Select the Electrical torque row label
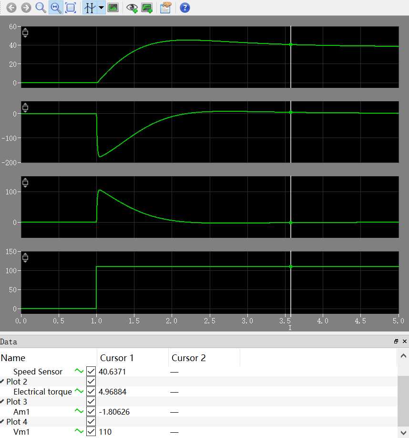409x438 pixels. pos(42,392)
